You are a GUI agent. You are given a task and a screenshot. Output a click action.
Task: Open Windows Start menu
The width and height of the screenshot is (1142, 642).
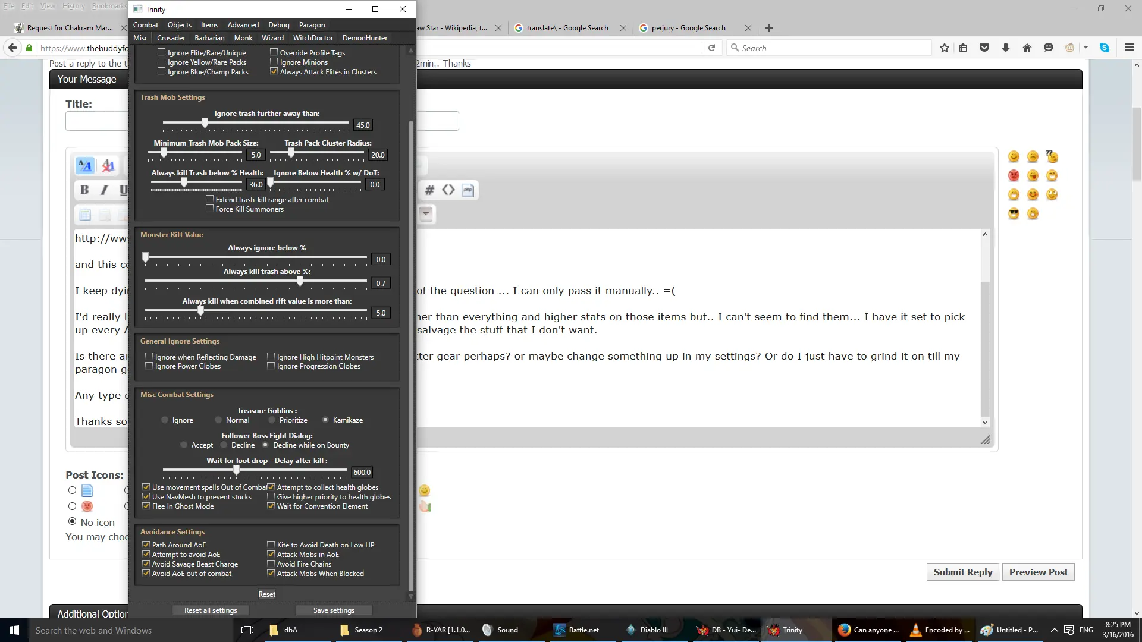(14, 630)
